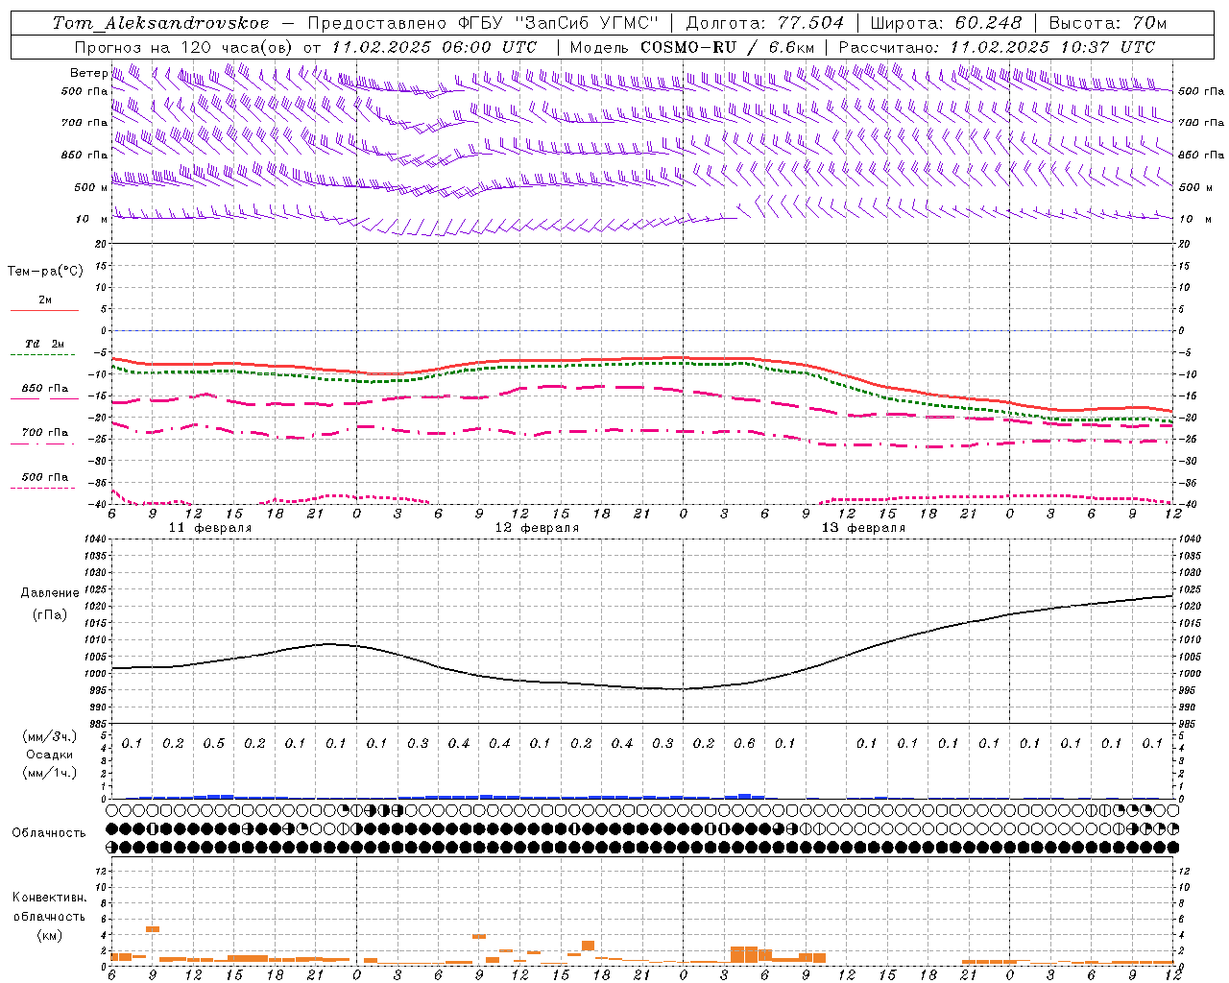This screenshot has width=1229, height=983.
Task: Click the station title Tom_Aleksandrovskoe
Action: [x=161, y=23]
